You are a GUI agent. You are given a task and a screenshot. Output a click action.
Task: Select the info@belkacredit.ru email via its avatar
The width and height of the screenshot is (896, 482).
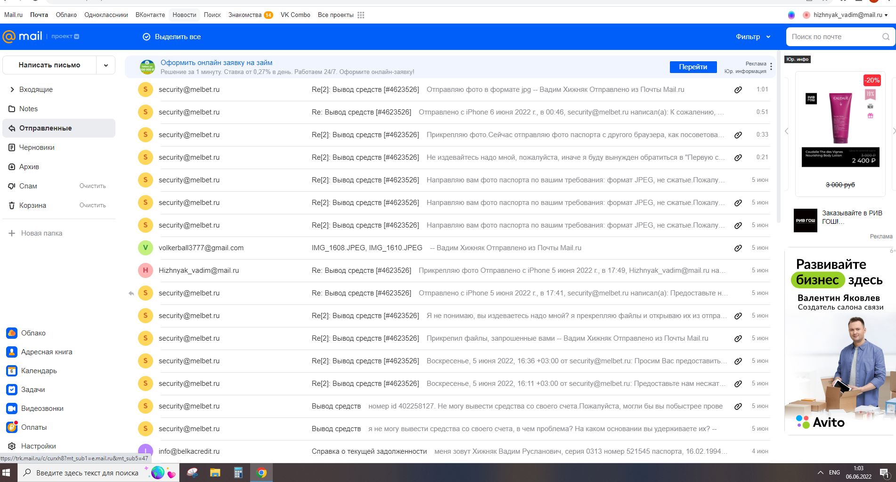click(x=145, y=451)
